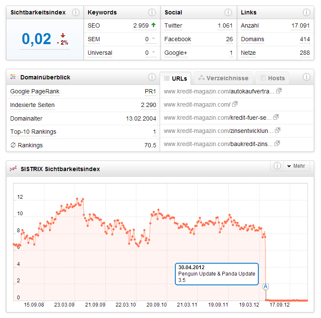This screenshot has height=318, width=321.
Task: Click the Google PageRank label
Action: pos(35,91)
